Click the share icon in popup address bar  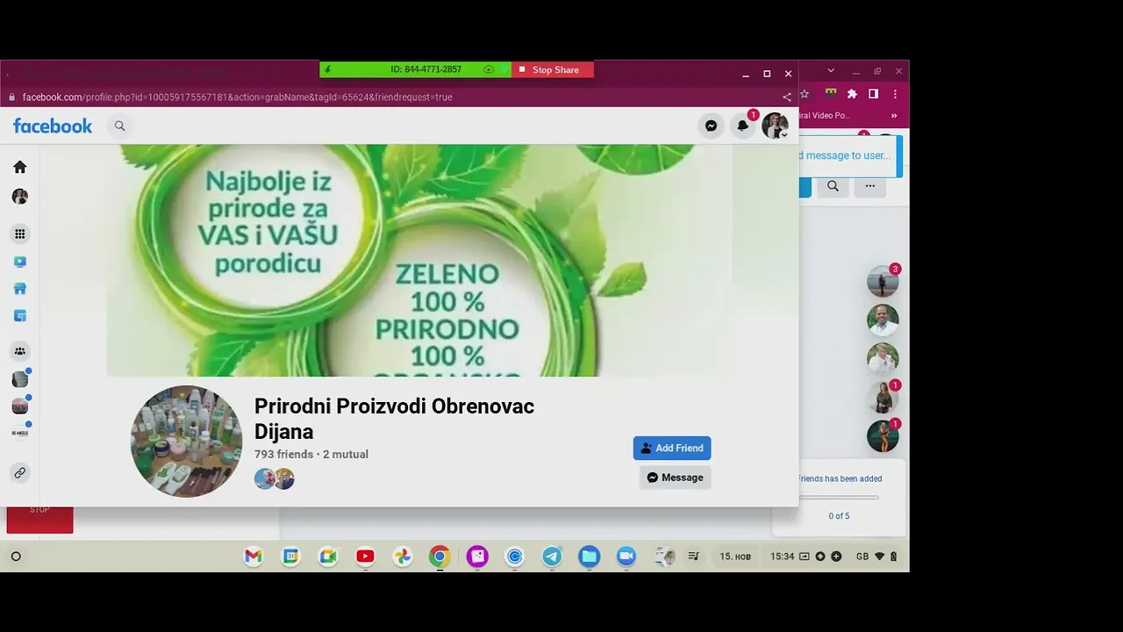(x=787, y=97)
